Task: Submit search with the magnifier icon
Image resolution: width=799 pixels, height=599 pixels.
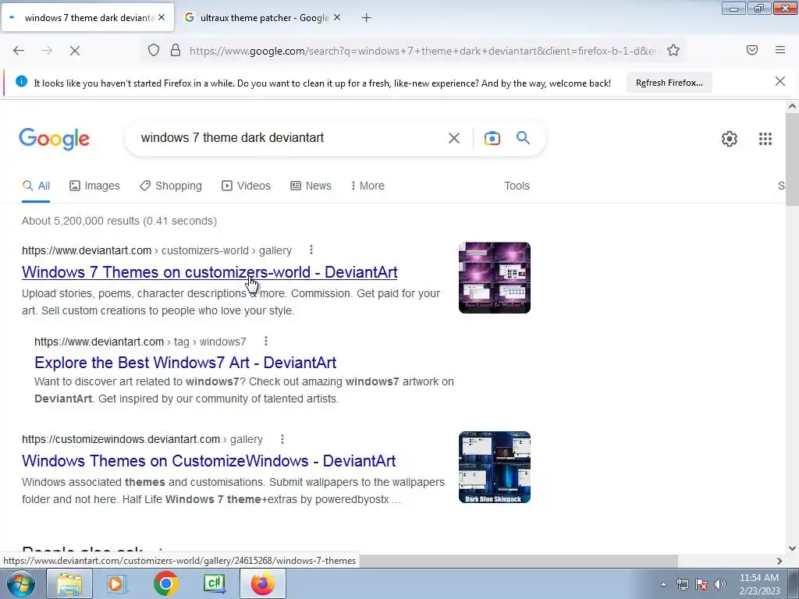Action: (524, 137)
